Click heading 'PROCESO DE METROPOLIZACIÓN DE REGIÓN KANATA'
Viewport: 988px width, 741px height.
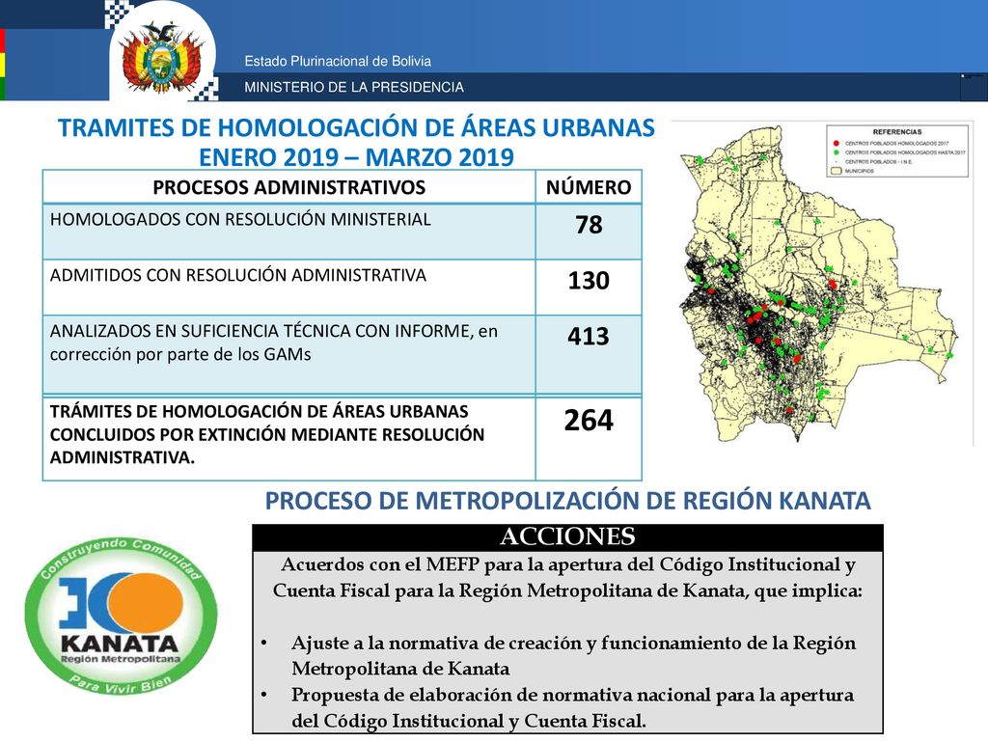567,501
